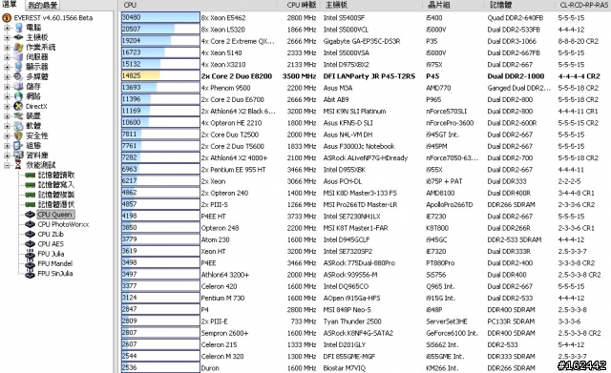
Task: Select the 2x Core 2 Duo E8200 row
Action: click(366, 76)
